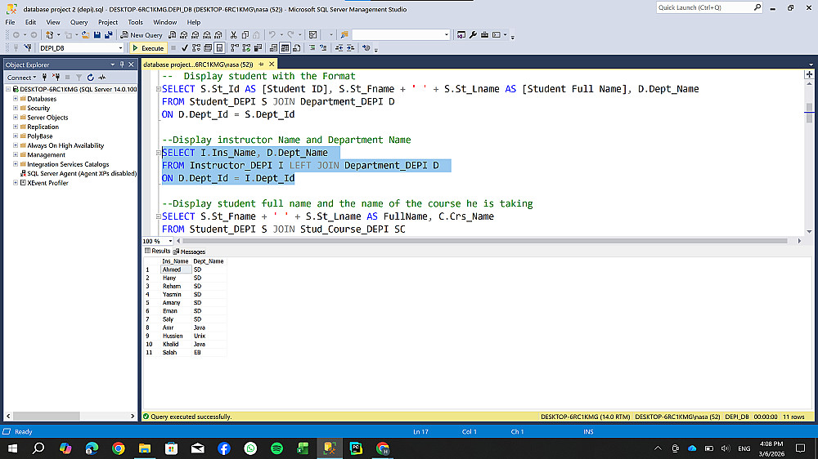The width and height of the screenshot is (818, 459).
Task: Open the Query menu
Action: pyautogui.click(x=79, y=22)
